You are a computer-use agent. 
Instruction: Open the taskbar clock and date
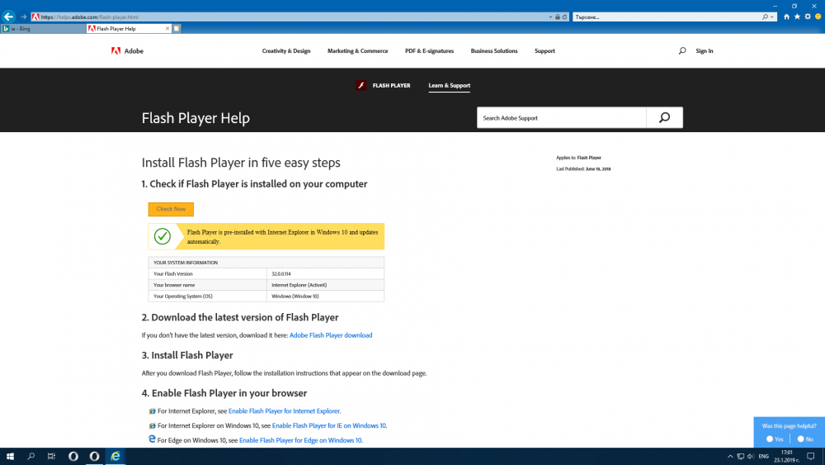click(786, 456)
